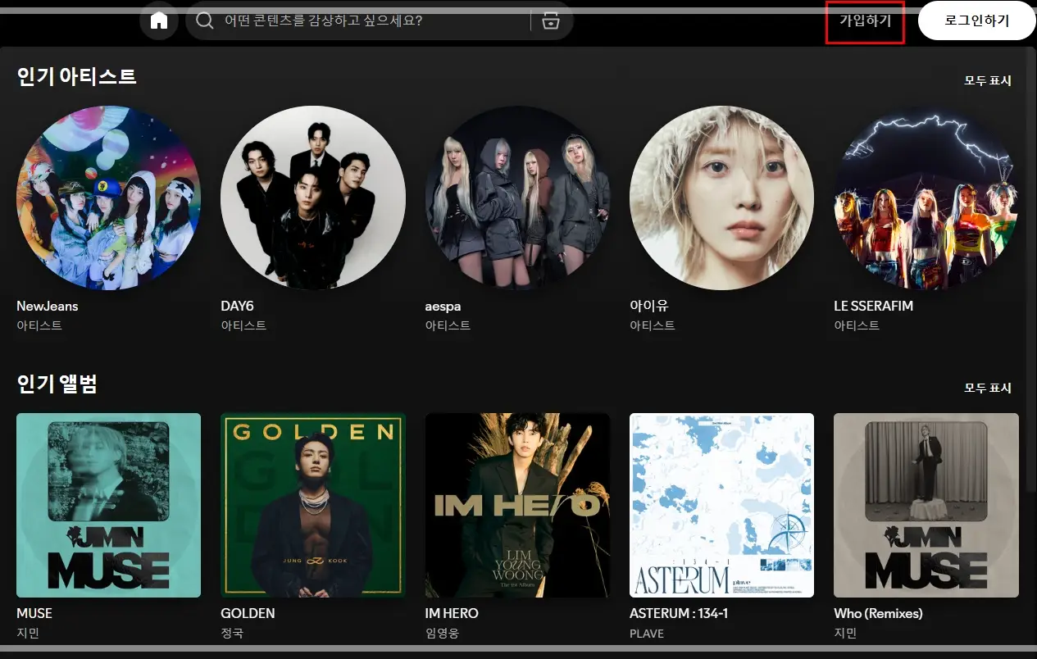1037x659 pixels.
Task: Open the IM HERO album cover
Action: [517, 505]
